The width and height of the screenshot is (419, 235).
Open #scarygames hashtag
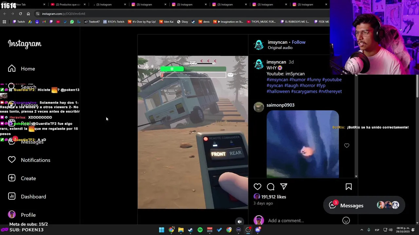point(304,91)
